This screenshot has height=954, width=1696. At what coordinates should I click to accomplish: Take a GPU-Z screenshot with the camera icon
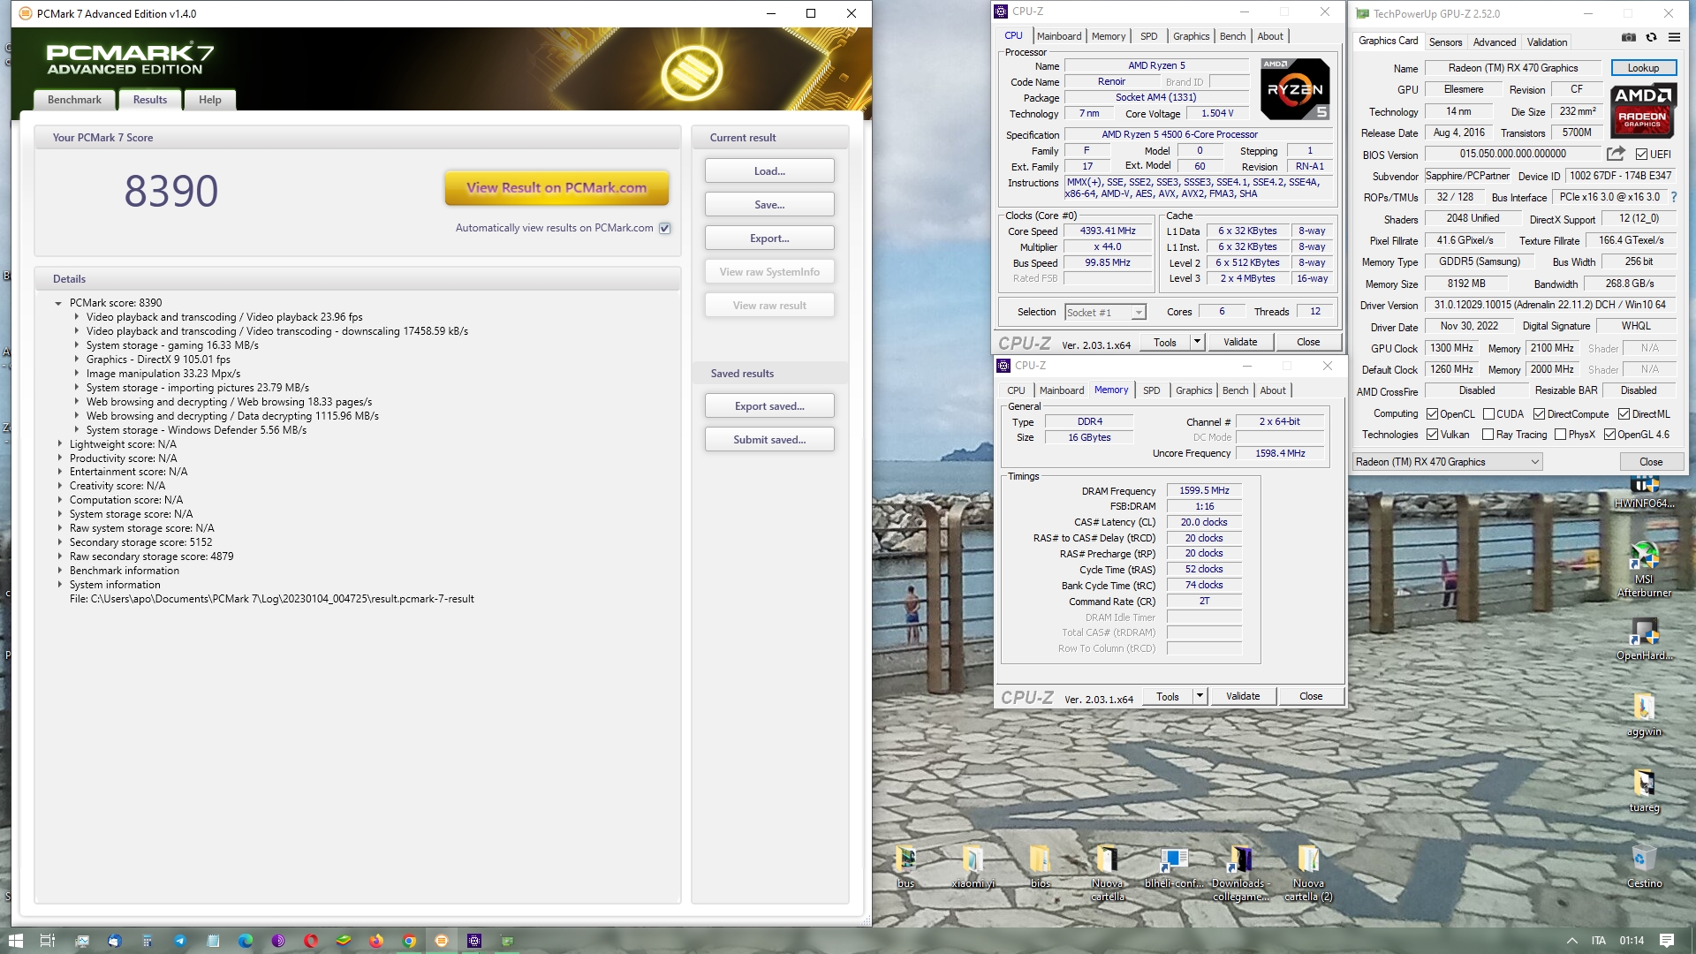[1628, 38]
